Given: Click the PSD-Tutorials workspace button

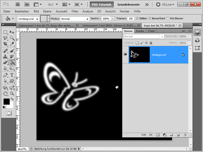Looking at the screenshot, I should pos(102,5).
